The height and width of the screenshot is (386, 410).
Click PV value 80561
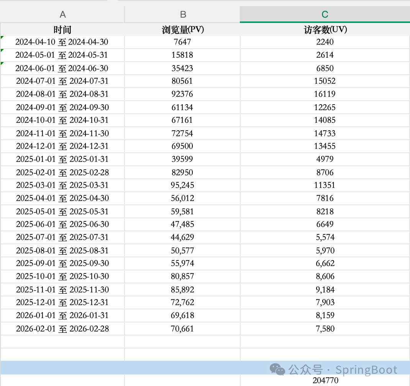(182, 81)
